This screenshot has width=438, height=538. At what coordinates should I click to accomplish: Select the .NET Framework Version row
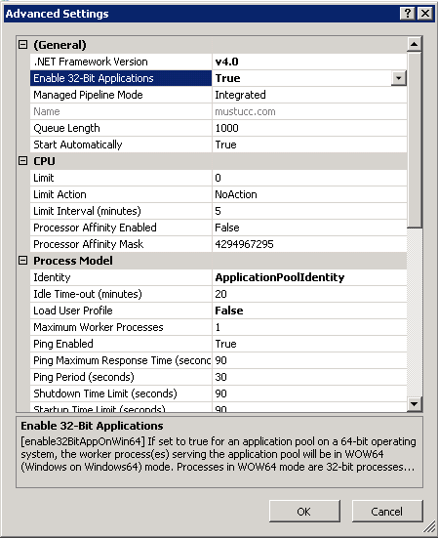219,62
